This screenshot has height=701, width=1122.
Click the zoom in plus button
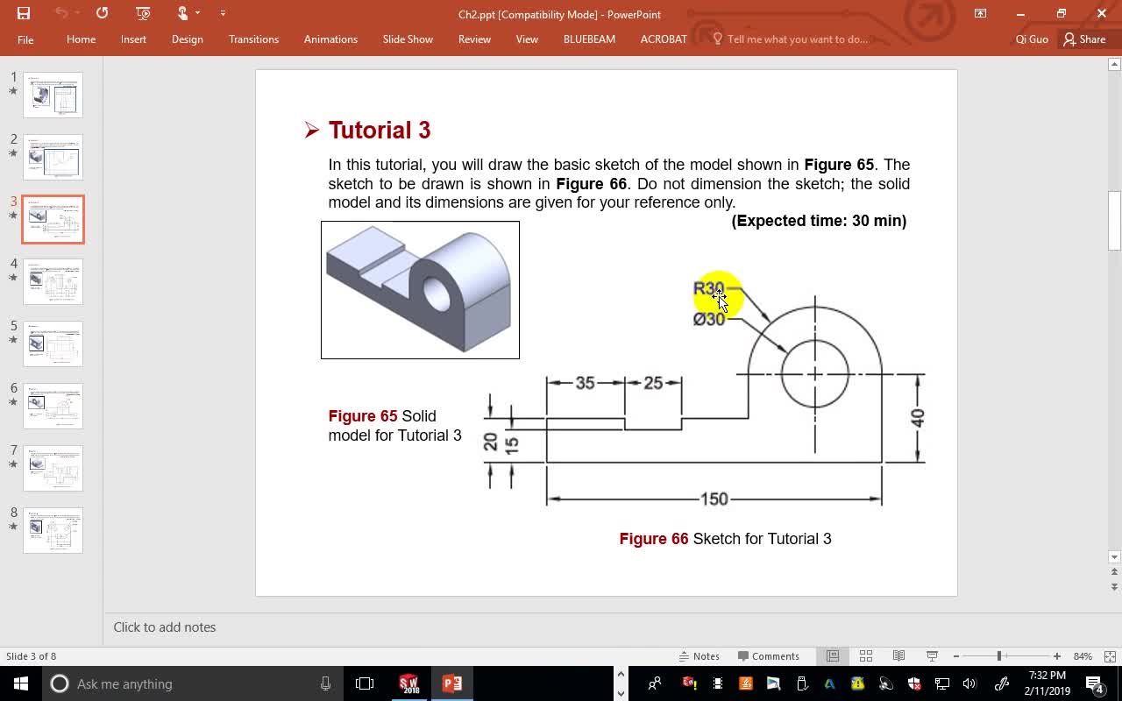pos(1057,656)
